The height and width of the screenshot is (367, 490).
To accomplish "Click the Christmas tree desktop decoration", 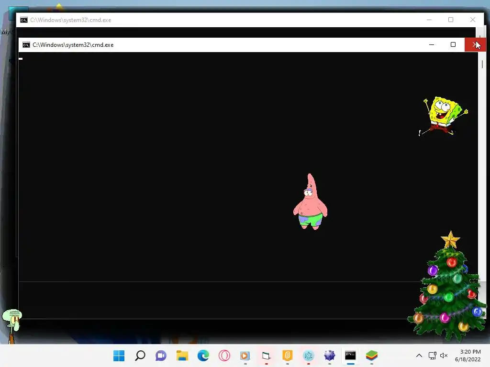I will (x=448, y=287).
